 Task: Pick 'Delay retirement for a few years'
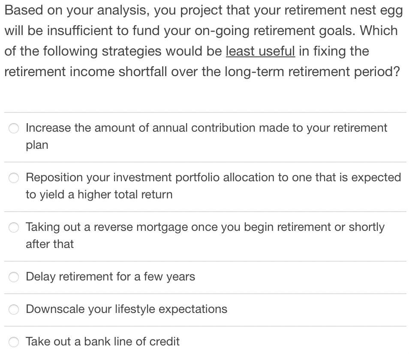[13, 277]
